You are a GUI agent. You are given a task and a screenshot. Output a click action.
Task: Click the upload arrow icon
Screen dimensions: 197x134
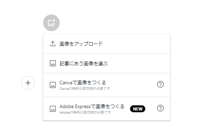(x=53, y=44)
